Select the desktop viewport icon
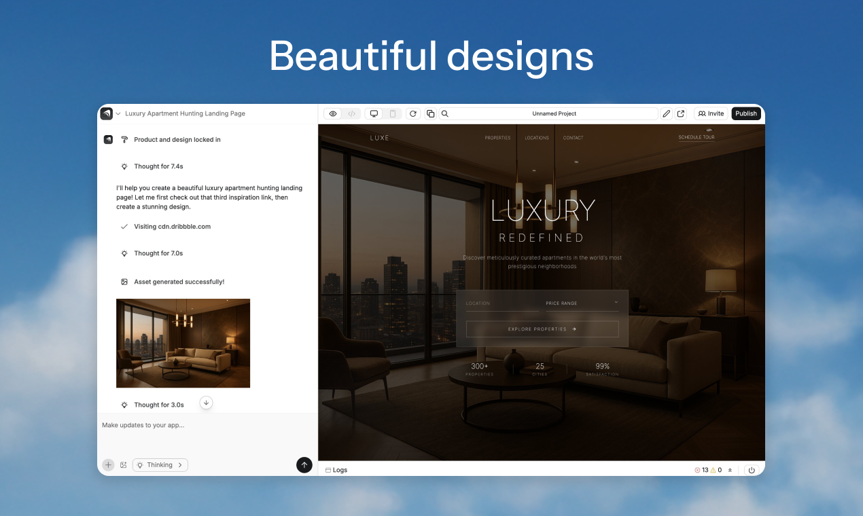The width and height of the screenshot is (863, 516). [374, 113]
